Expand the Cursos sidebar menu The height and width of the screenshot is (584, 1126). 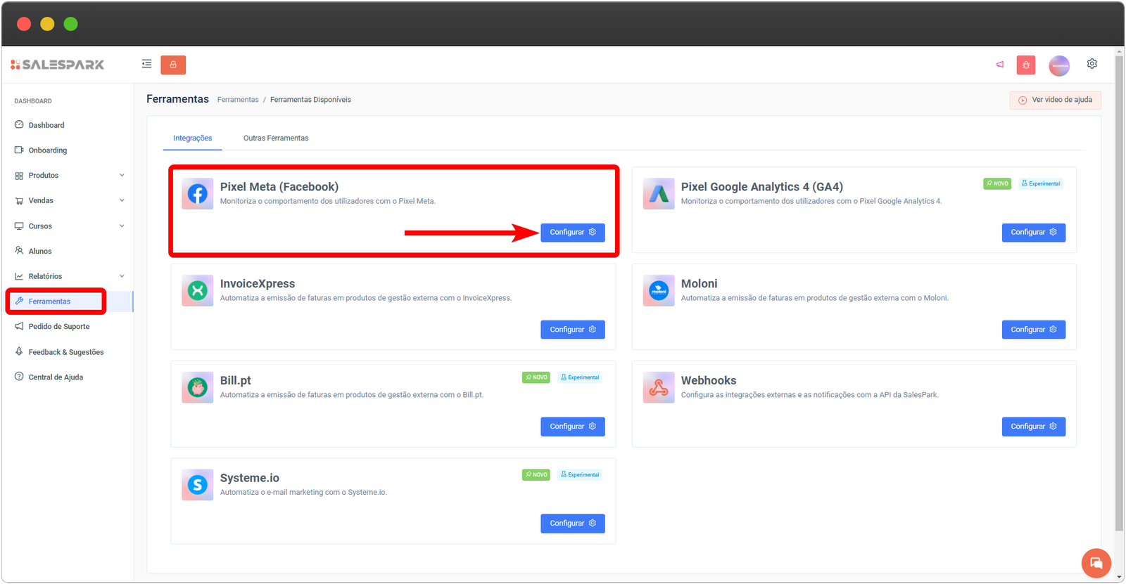click(x=68, y=226)
